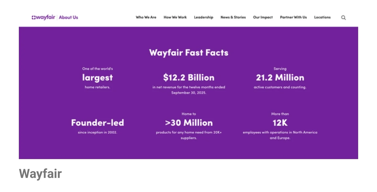Open the Wayfair Fast Facts screenshot image

[x=188, y=84]
